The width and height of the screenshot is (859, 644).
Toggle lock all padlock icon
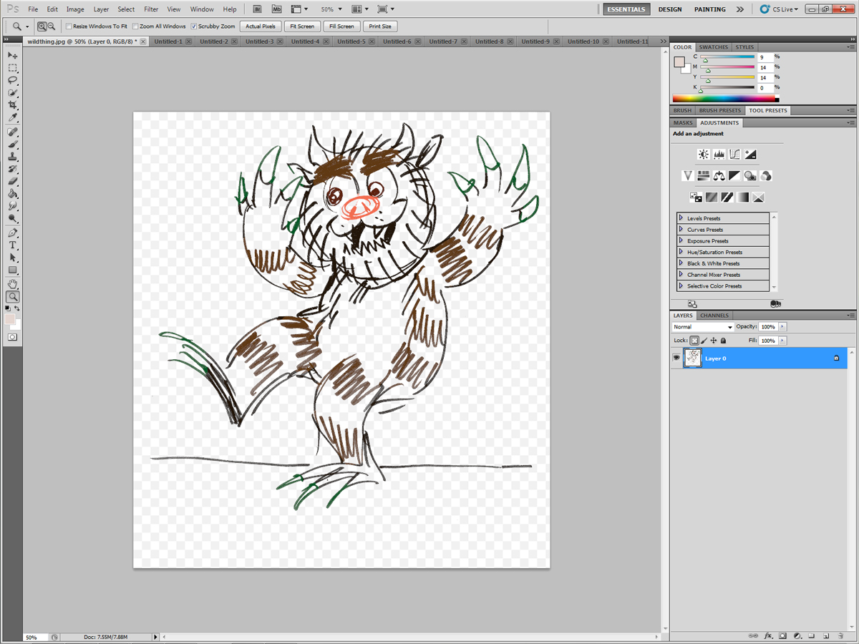(723, 341)
